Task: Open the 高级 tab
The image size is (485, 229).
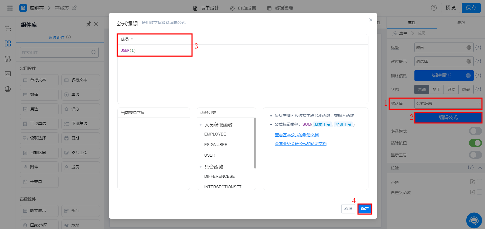Action: [x=461, y=23]
